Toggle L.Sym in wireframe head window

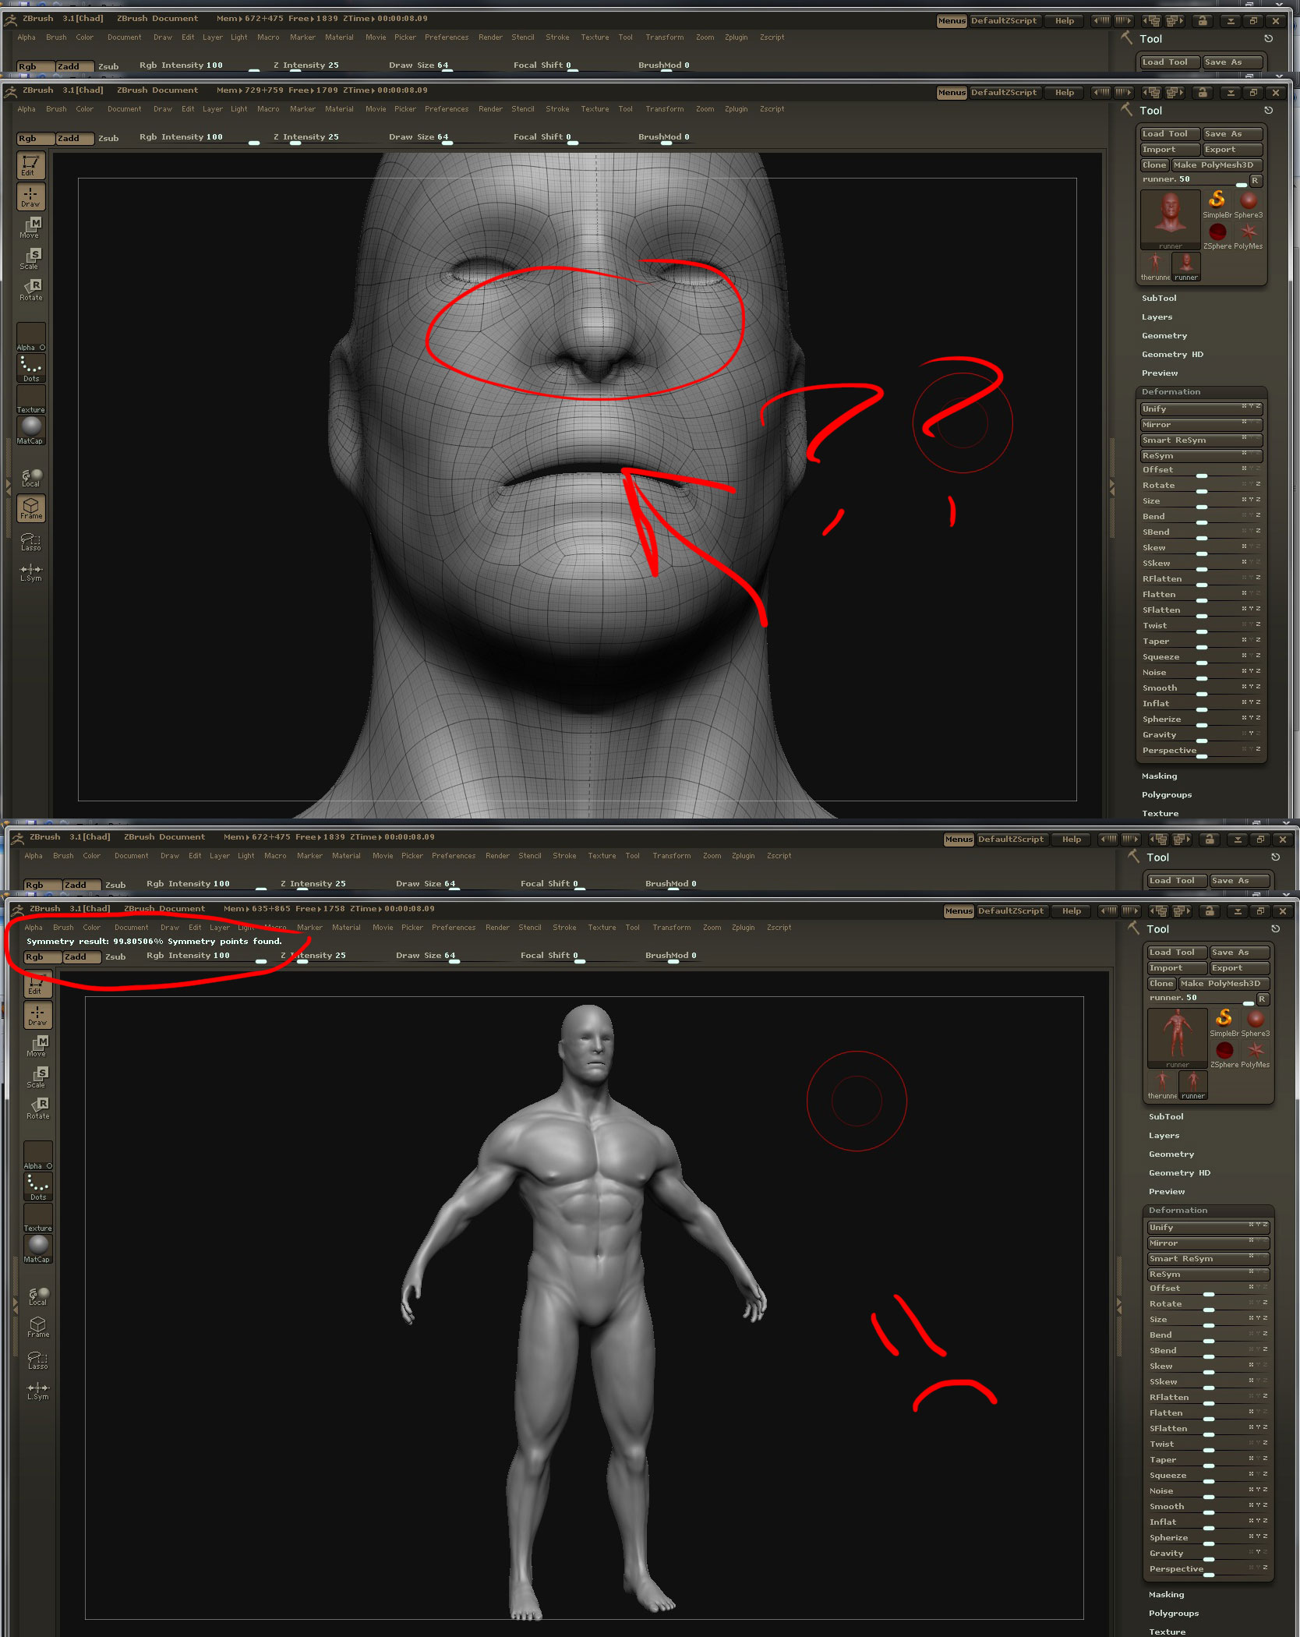(30, 572)
